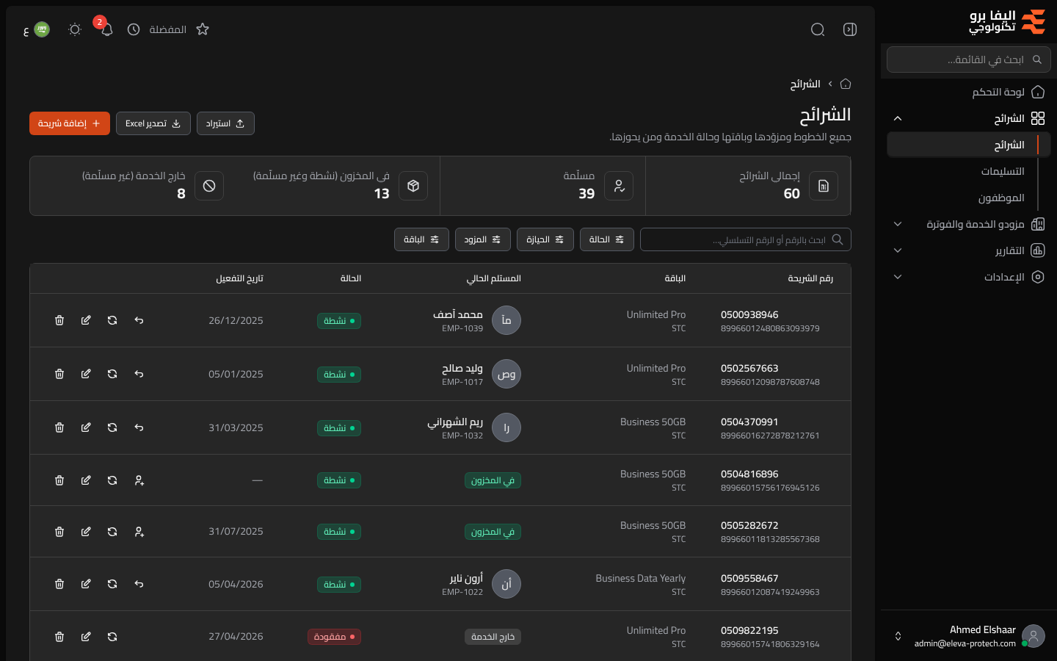Viewport: 1057px width, 661px height.
Task: Open لوحة التحكم dashboard in sidebar
Action: click(x=969, y=92)
